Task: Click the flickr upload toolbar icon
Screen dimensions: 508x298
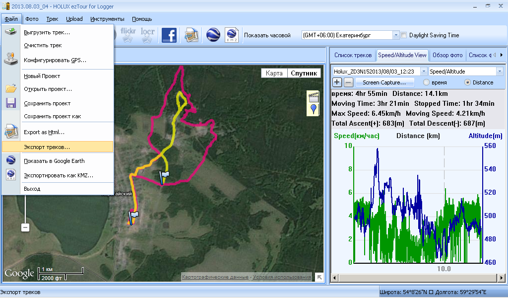Action: (128, 35)
